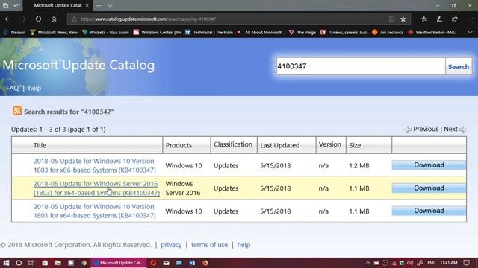
Task: Open Windows 10 1803 x86 update link
Action: (x=95, y=165)
